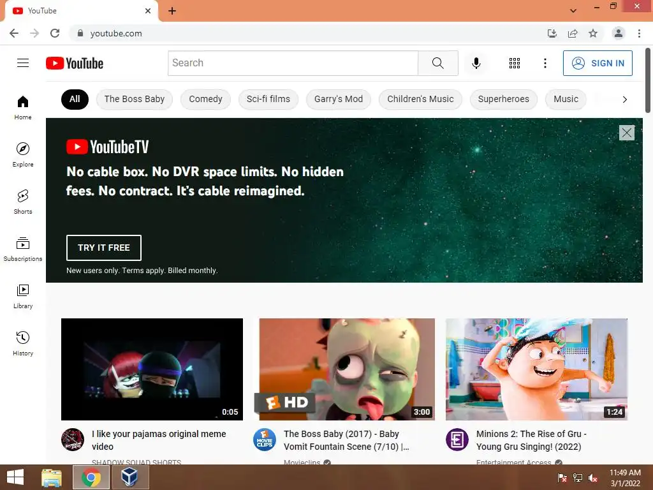653x490 pixels.
Task: Click the search magnifier button
Action: (437, 63)
